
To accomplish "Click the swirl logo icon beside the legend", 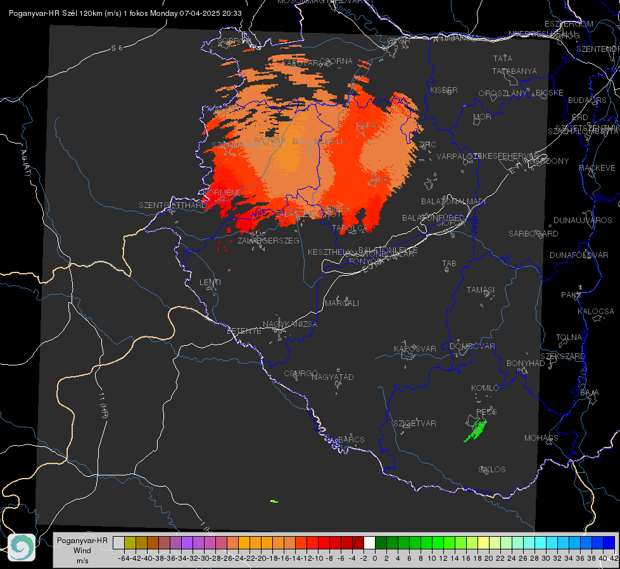I will 22,548.
